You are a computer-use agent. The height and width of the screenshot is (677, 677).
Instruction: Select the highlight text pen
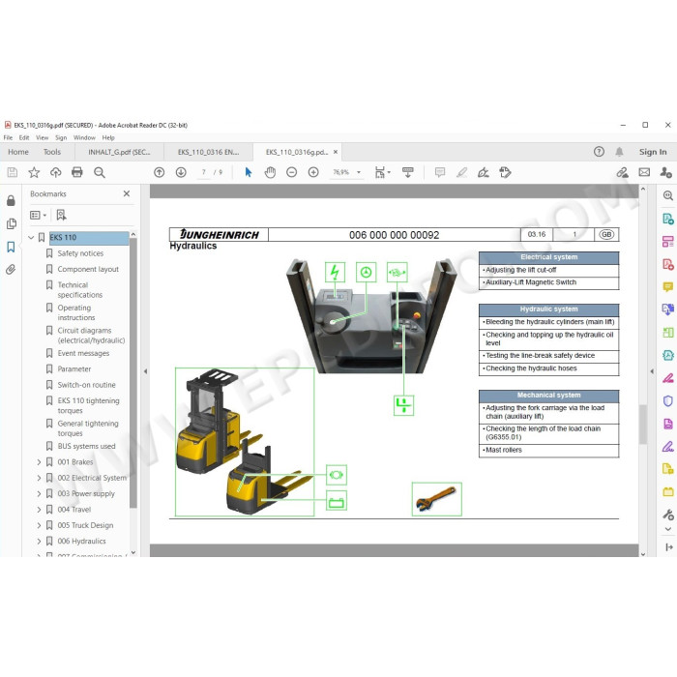click(x=462, y=173)
